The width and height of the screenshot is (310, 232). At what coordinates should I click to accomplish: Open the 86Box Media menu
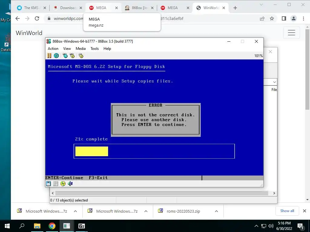point(81,49)
